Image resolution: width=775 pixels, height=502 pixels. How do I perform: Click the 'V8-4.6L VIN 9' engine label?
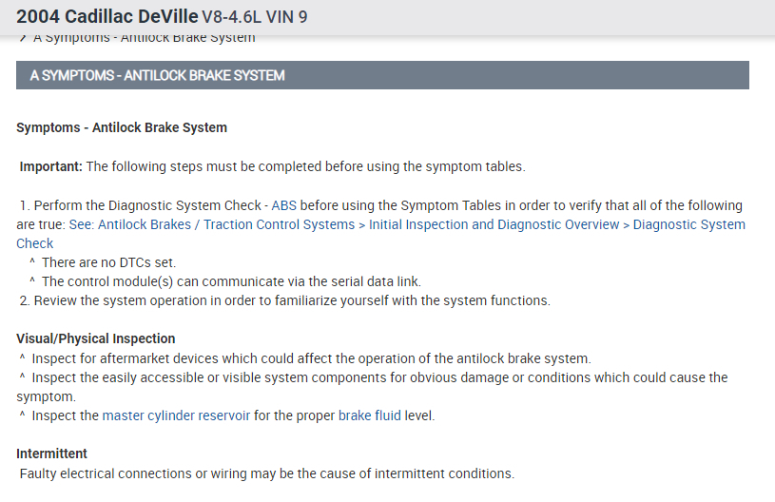pyautogui.click(x=255, y=17)
